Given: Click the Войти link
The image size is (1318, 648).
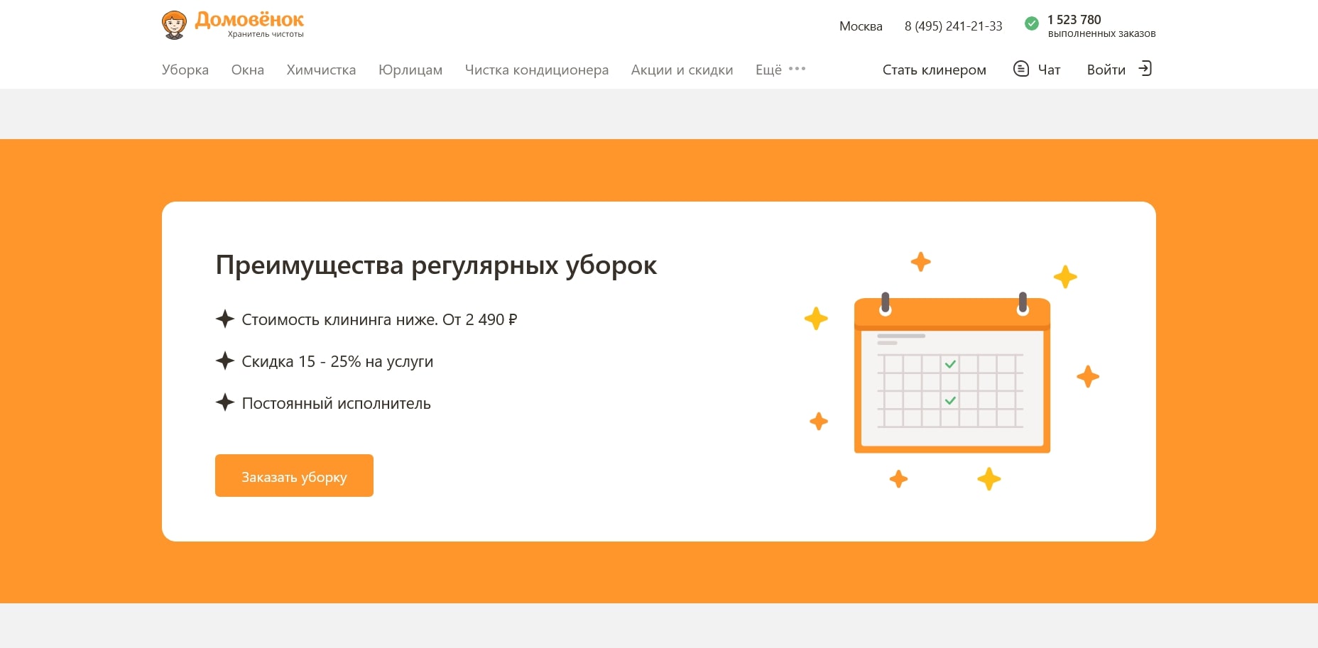Looking at the screenshot, I should point(1106,70).
